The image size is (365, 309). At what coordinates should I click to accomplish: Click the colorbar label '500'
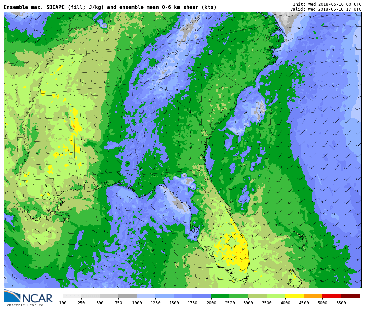pos(100,303)
